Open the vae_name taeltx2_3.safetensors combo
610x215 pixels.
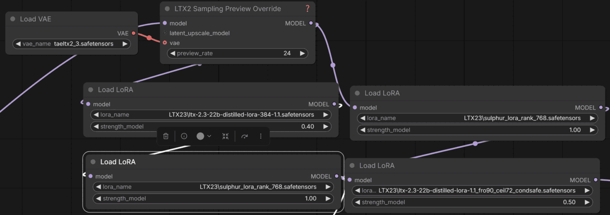click(71, 44)
